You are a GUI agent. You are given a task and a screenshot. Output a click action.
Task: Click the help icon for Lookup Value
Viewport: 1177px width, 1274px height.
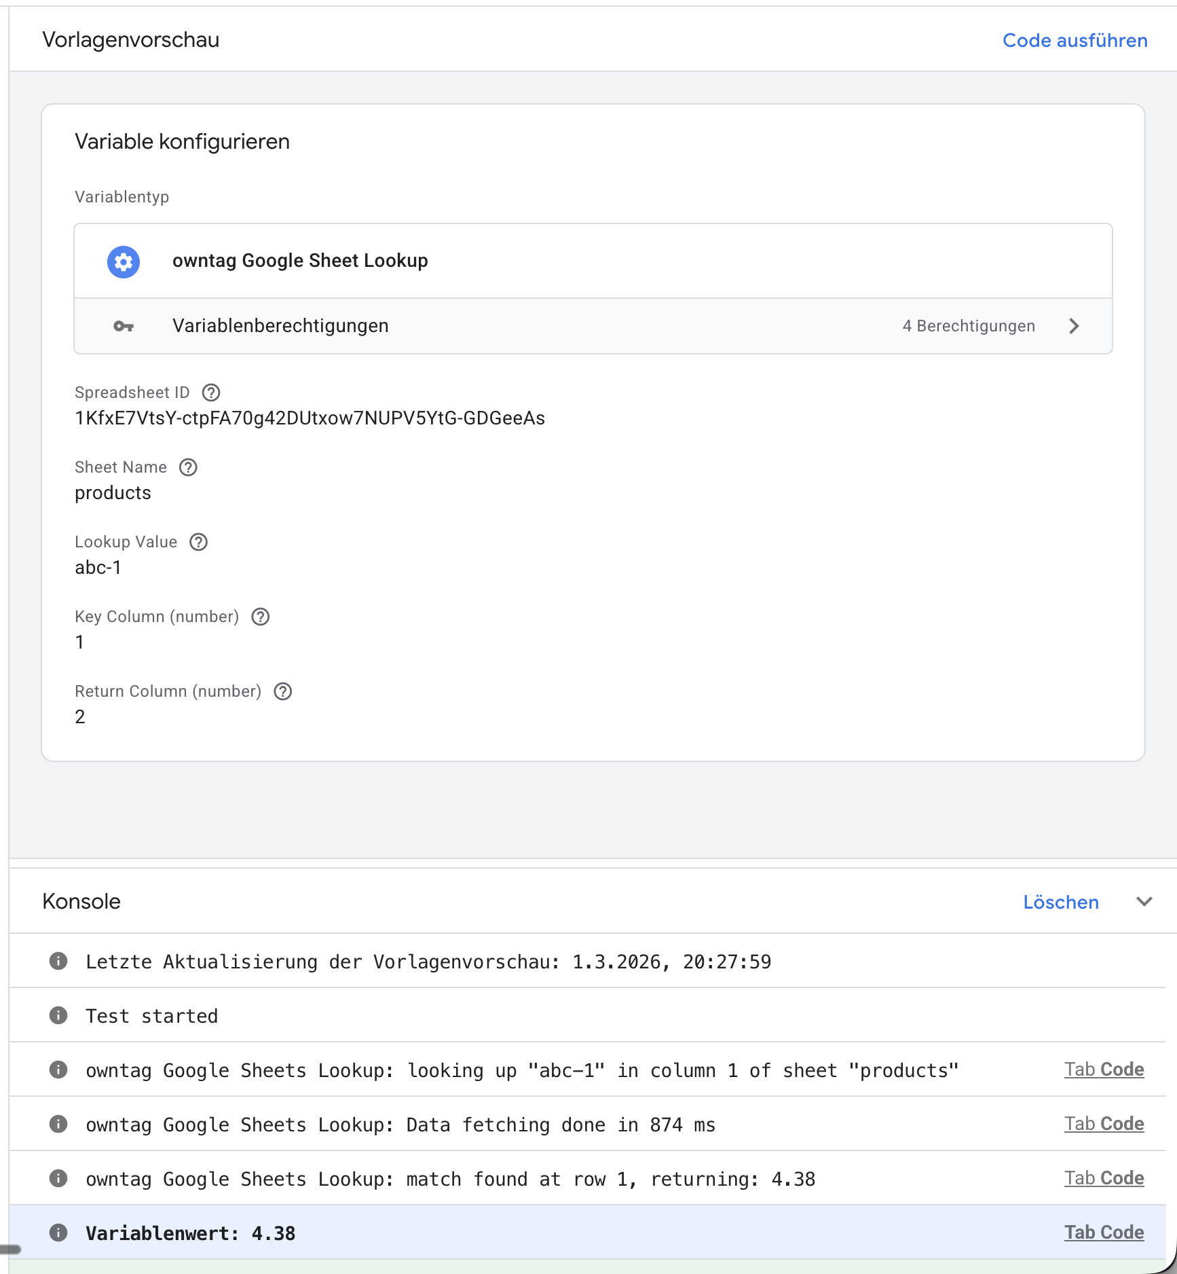(198, 542)
